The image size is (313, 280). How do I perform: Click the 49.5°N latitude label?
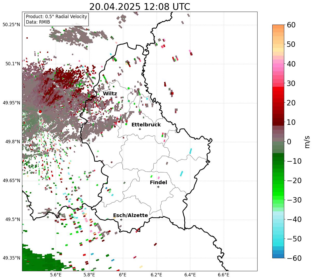click(x=12, y=219)
